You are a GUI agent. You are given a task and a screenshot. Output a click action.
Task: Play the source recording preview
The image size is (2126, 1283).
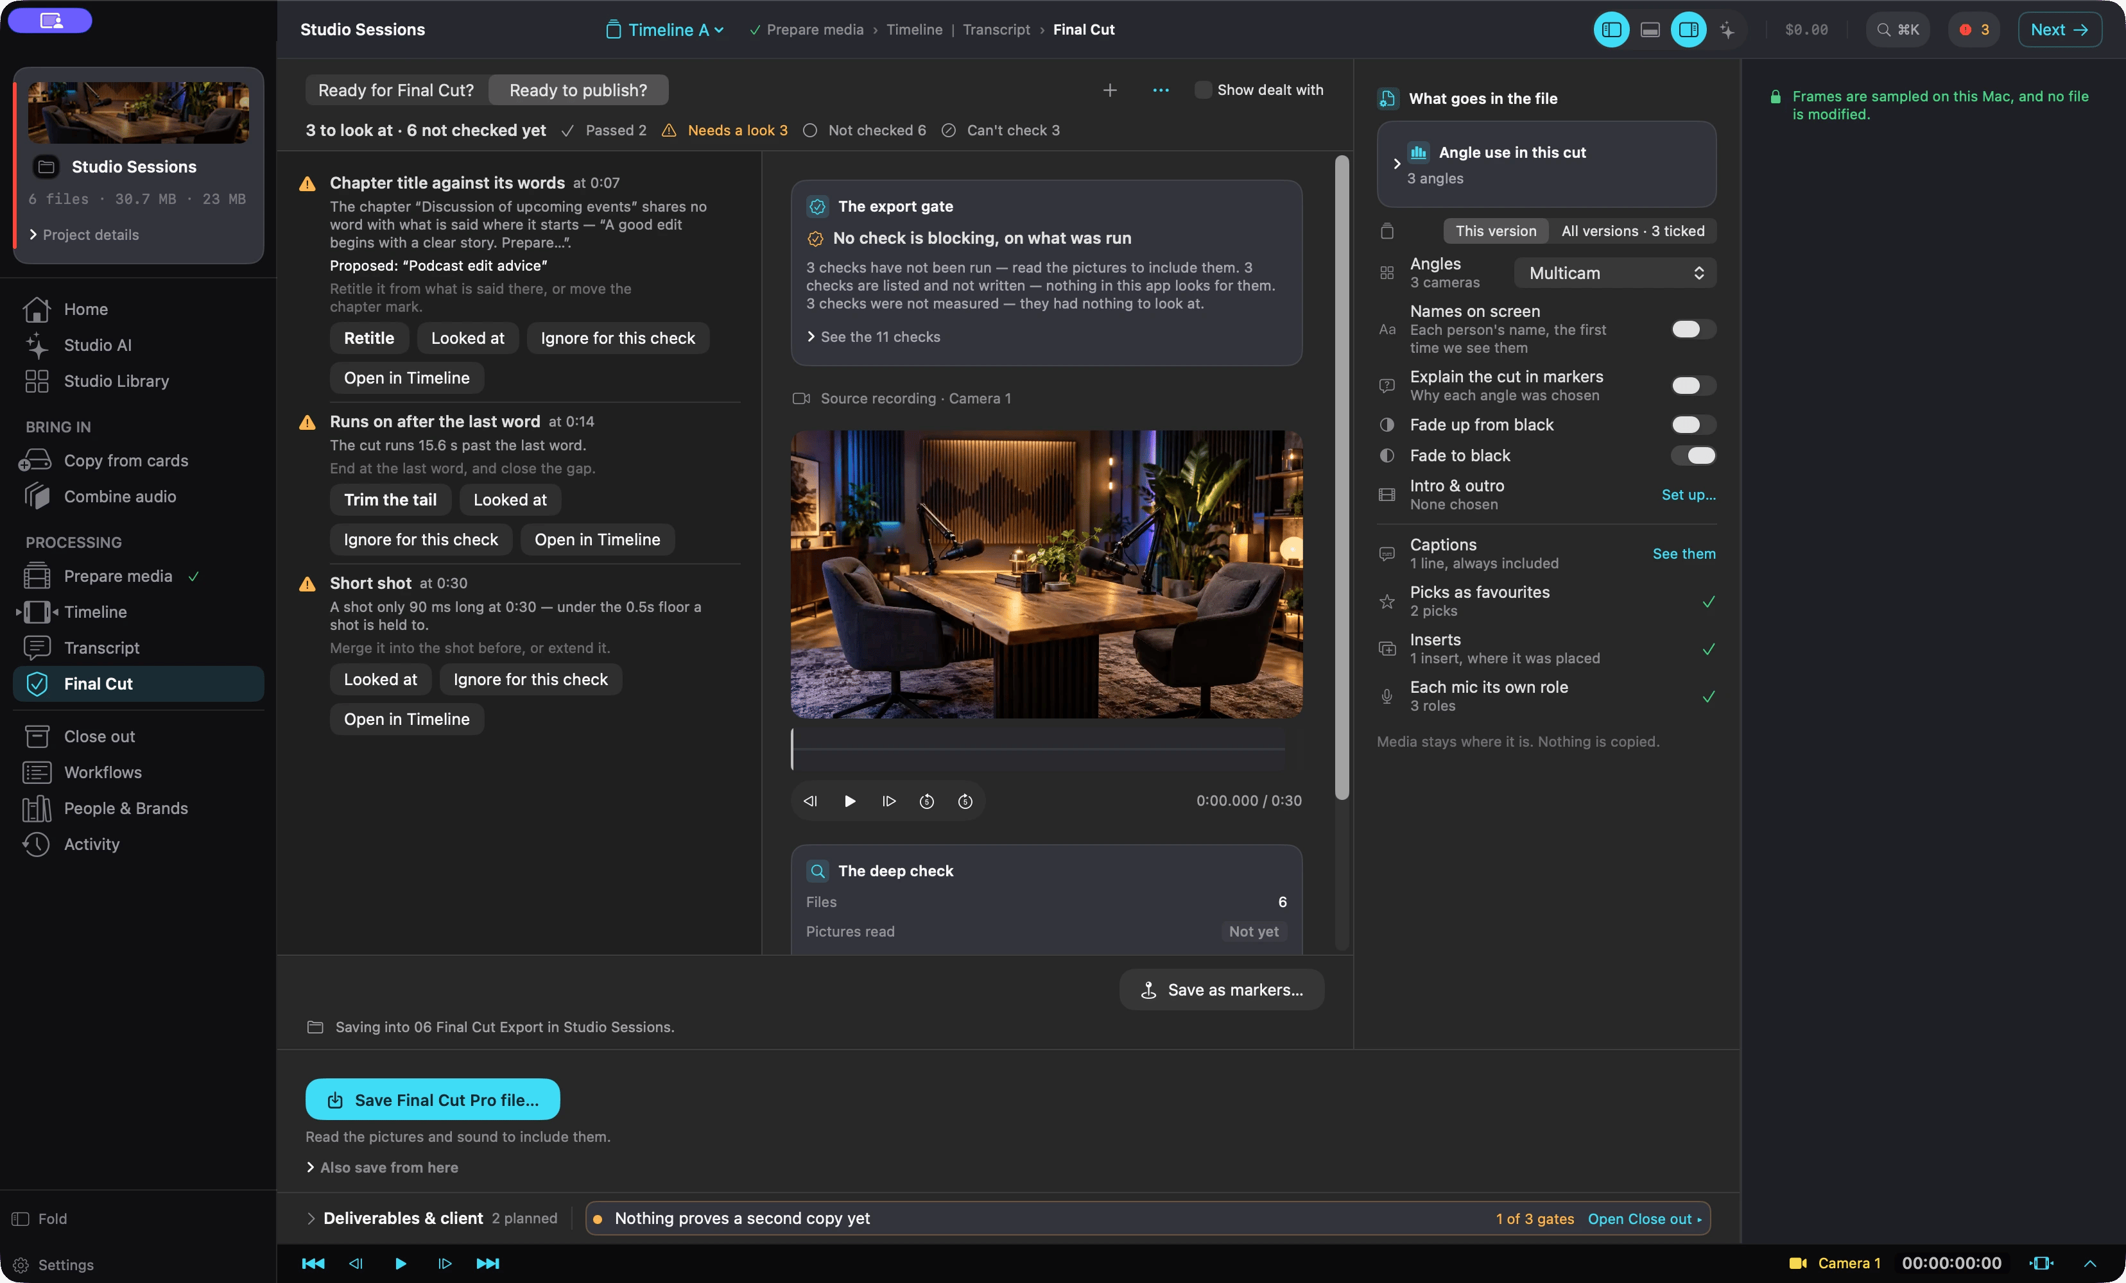tap(850, 801)
